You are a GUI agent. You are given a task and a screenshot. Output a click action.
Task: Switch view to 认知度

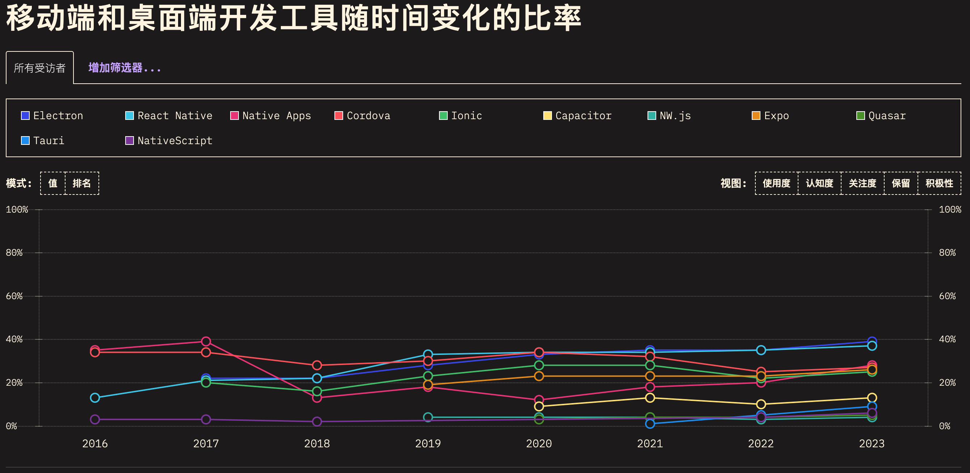click(819, 183)
